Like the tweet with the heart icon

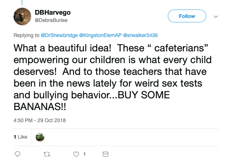tap(76, 154)
